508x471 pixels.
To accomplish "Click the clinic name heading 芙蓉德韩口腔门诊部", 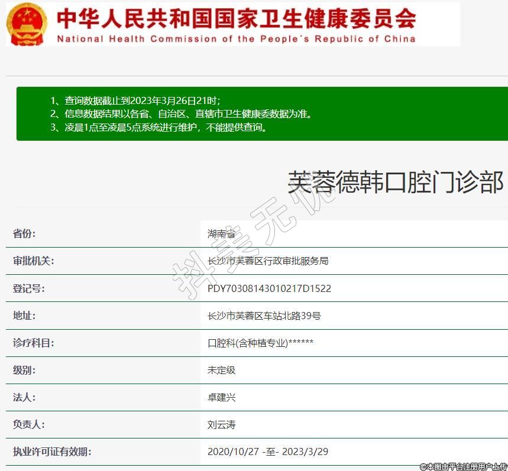I will coord(395,183).
